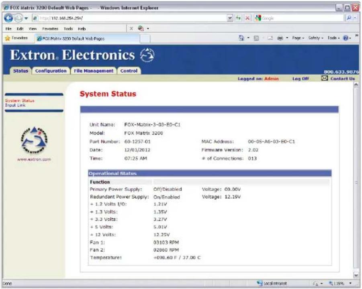Click the Home page icon in command bar
This screenshot has width=362, height=289.
[241, 38]
